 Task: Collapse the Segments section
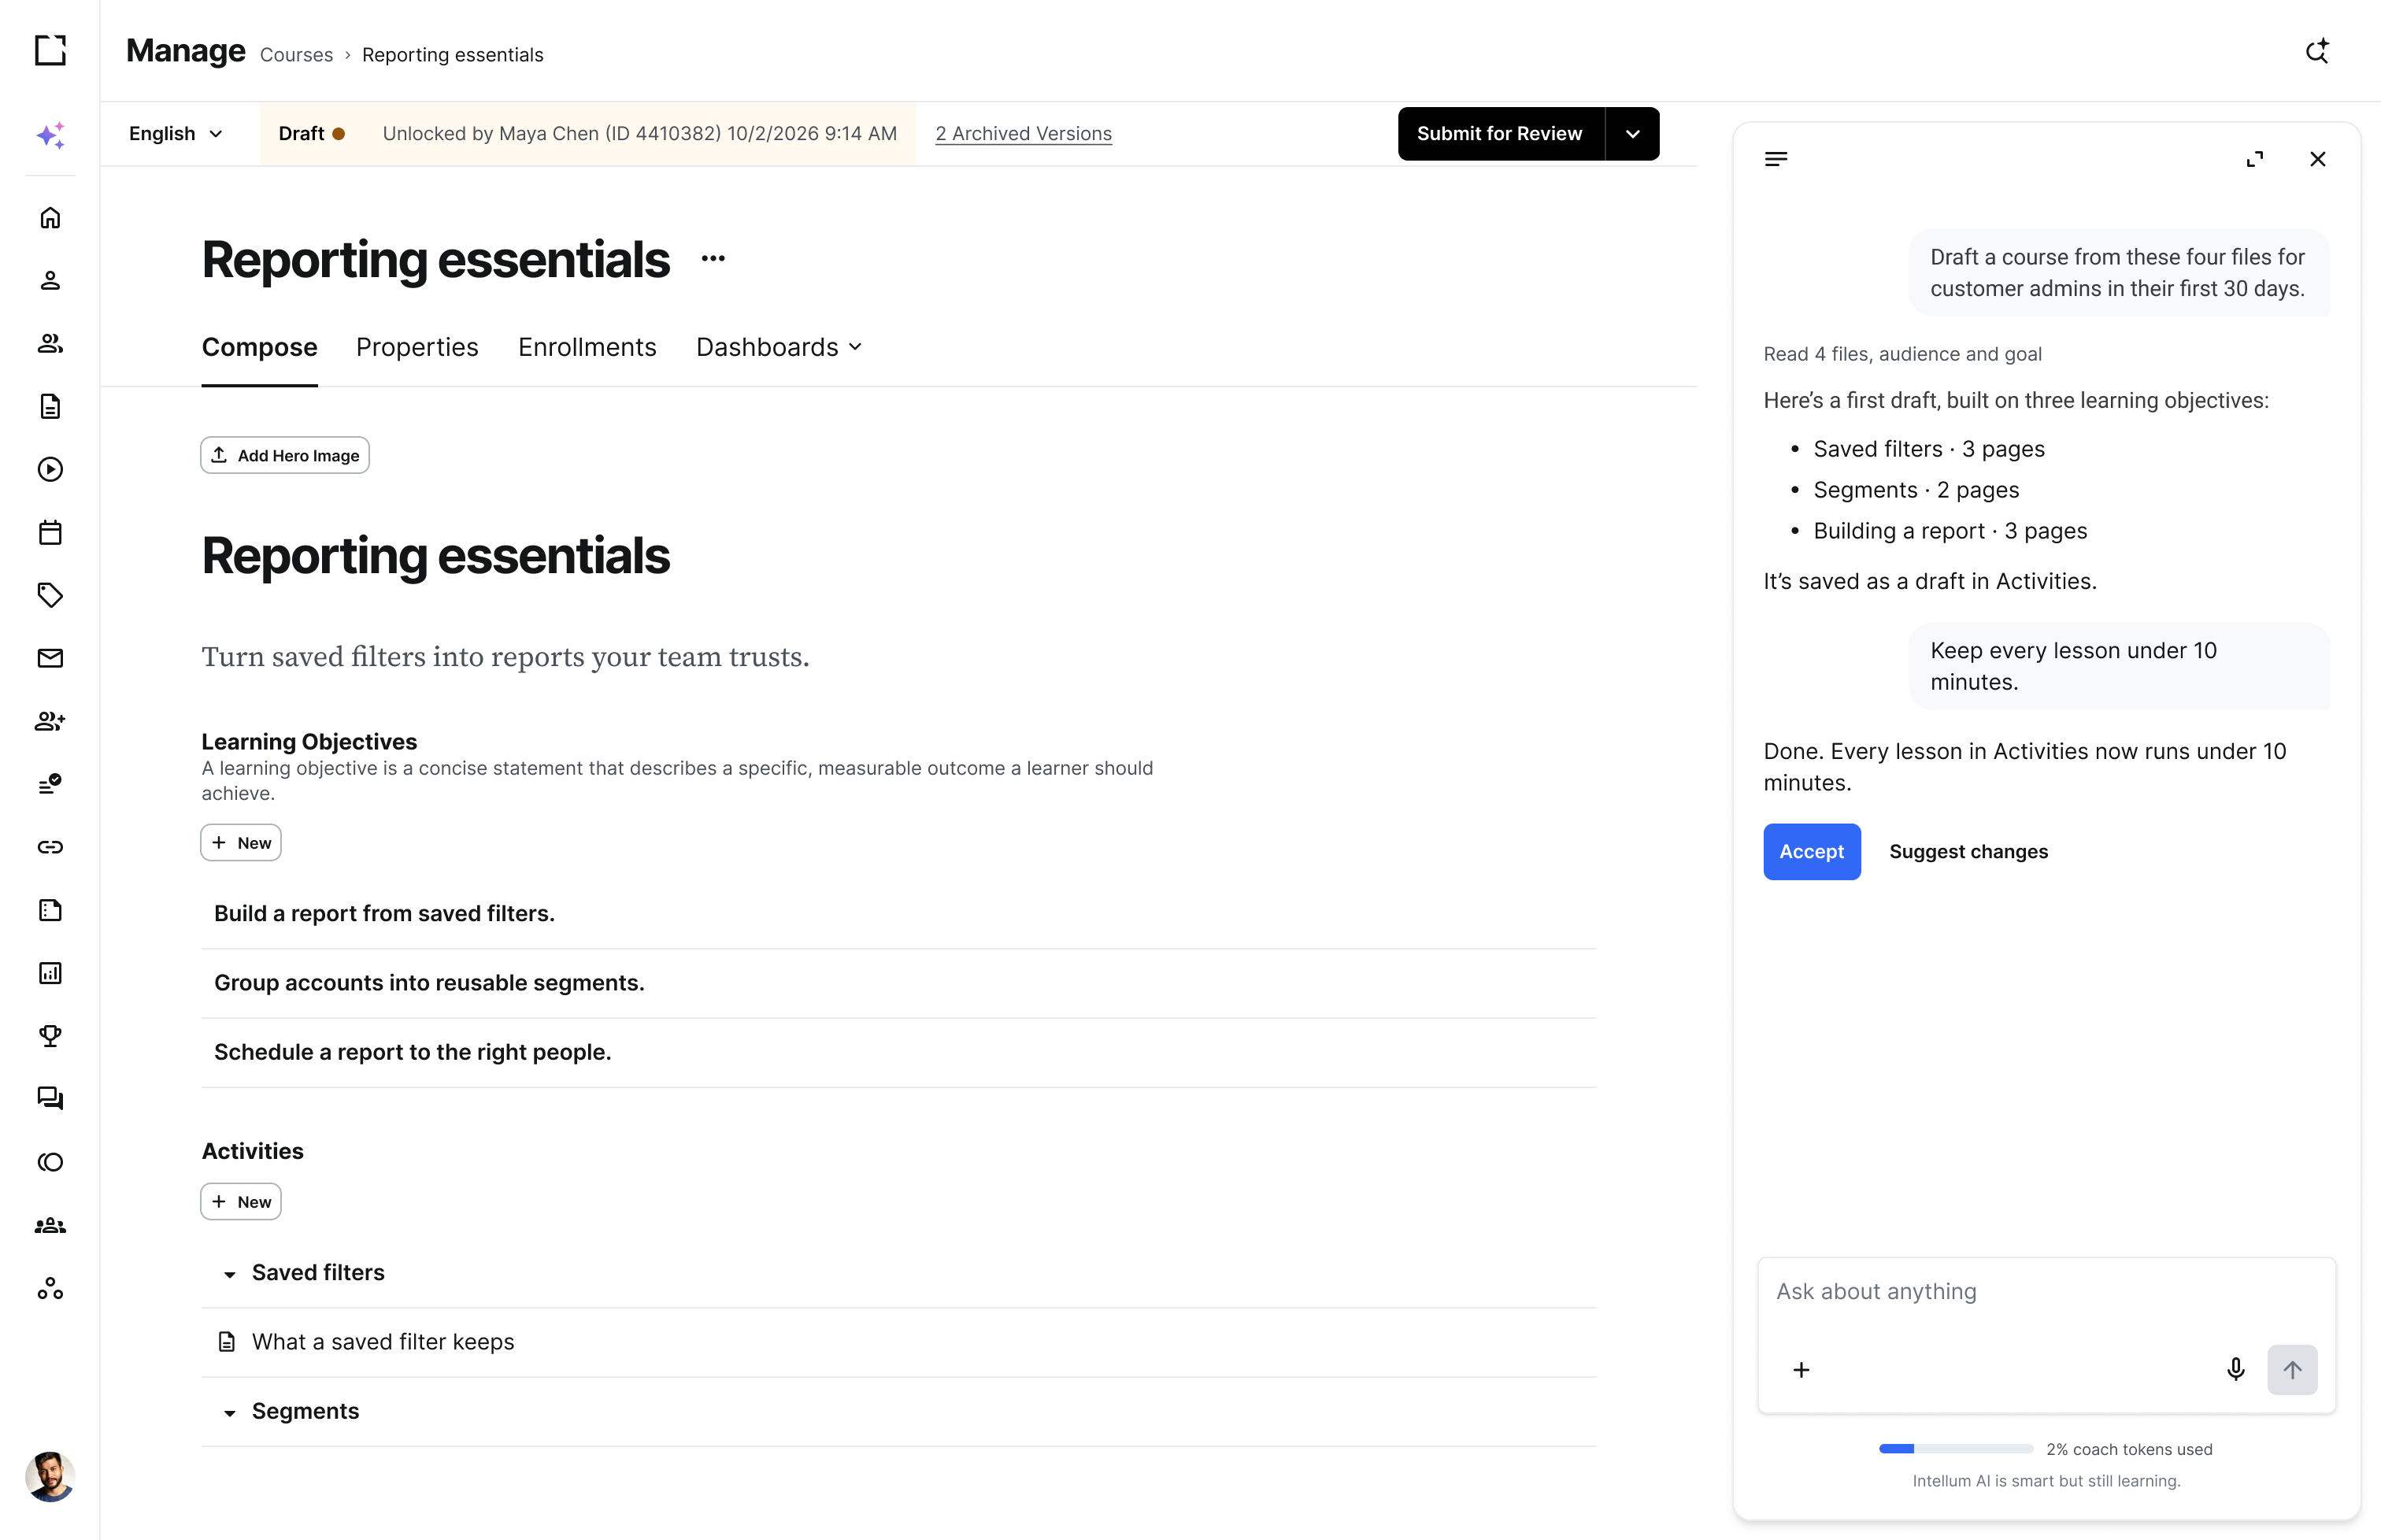tap(230, 1412)
